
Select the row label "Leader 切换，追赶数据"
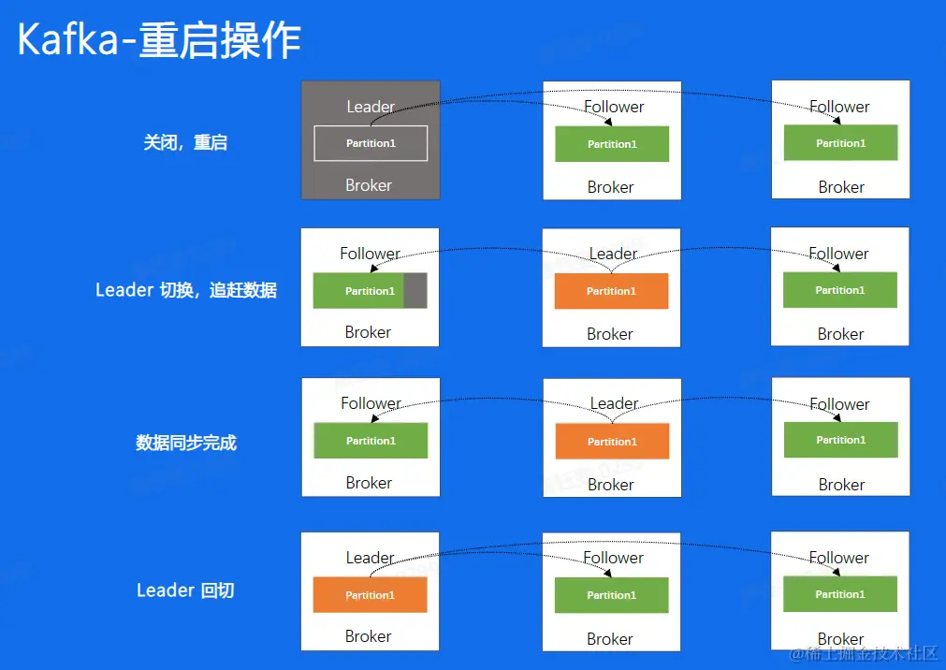[186, 290]
